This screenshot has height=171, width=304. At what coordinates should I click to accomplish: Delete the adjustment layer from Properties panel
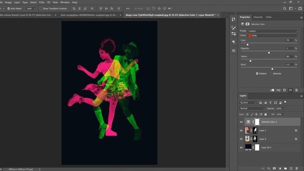click(296, 90)
